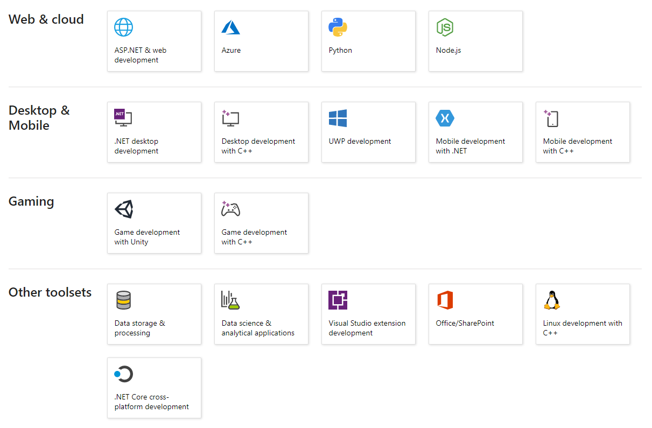Click the 'Gaming' section heading
This screenshot has width=652, height=428.
tap(31, 202)
